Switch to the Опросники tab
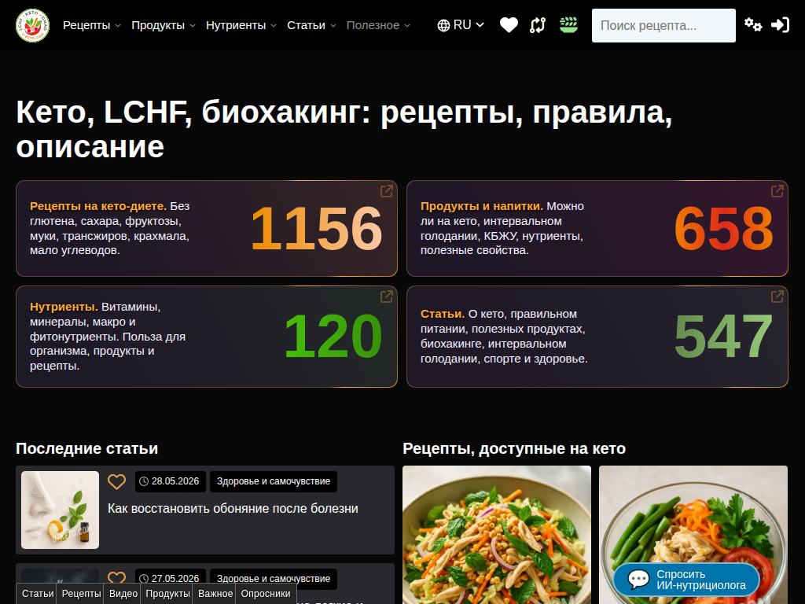Viewport: 805px width, 604px height. coord(266,594)
